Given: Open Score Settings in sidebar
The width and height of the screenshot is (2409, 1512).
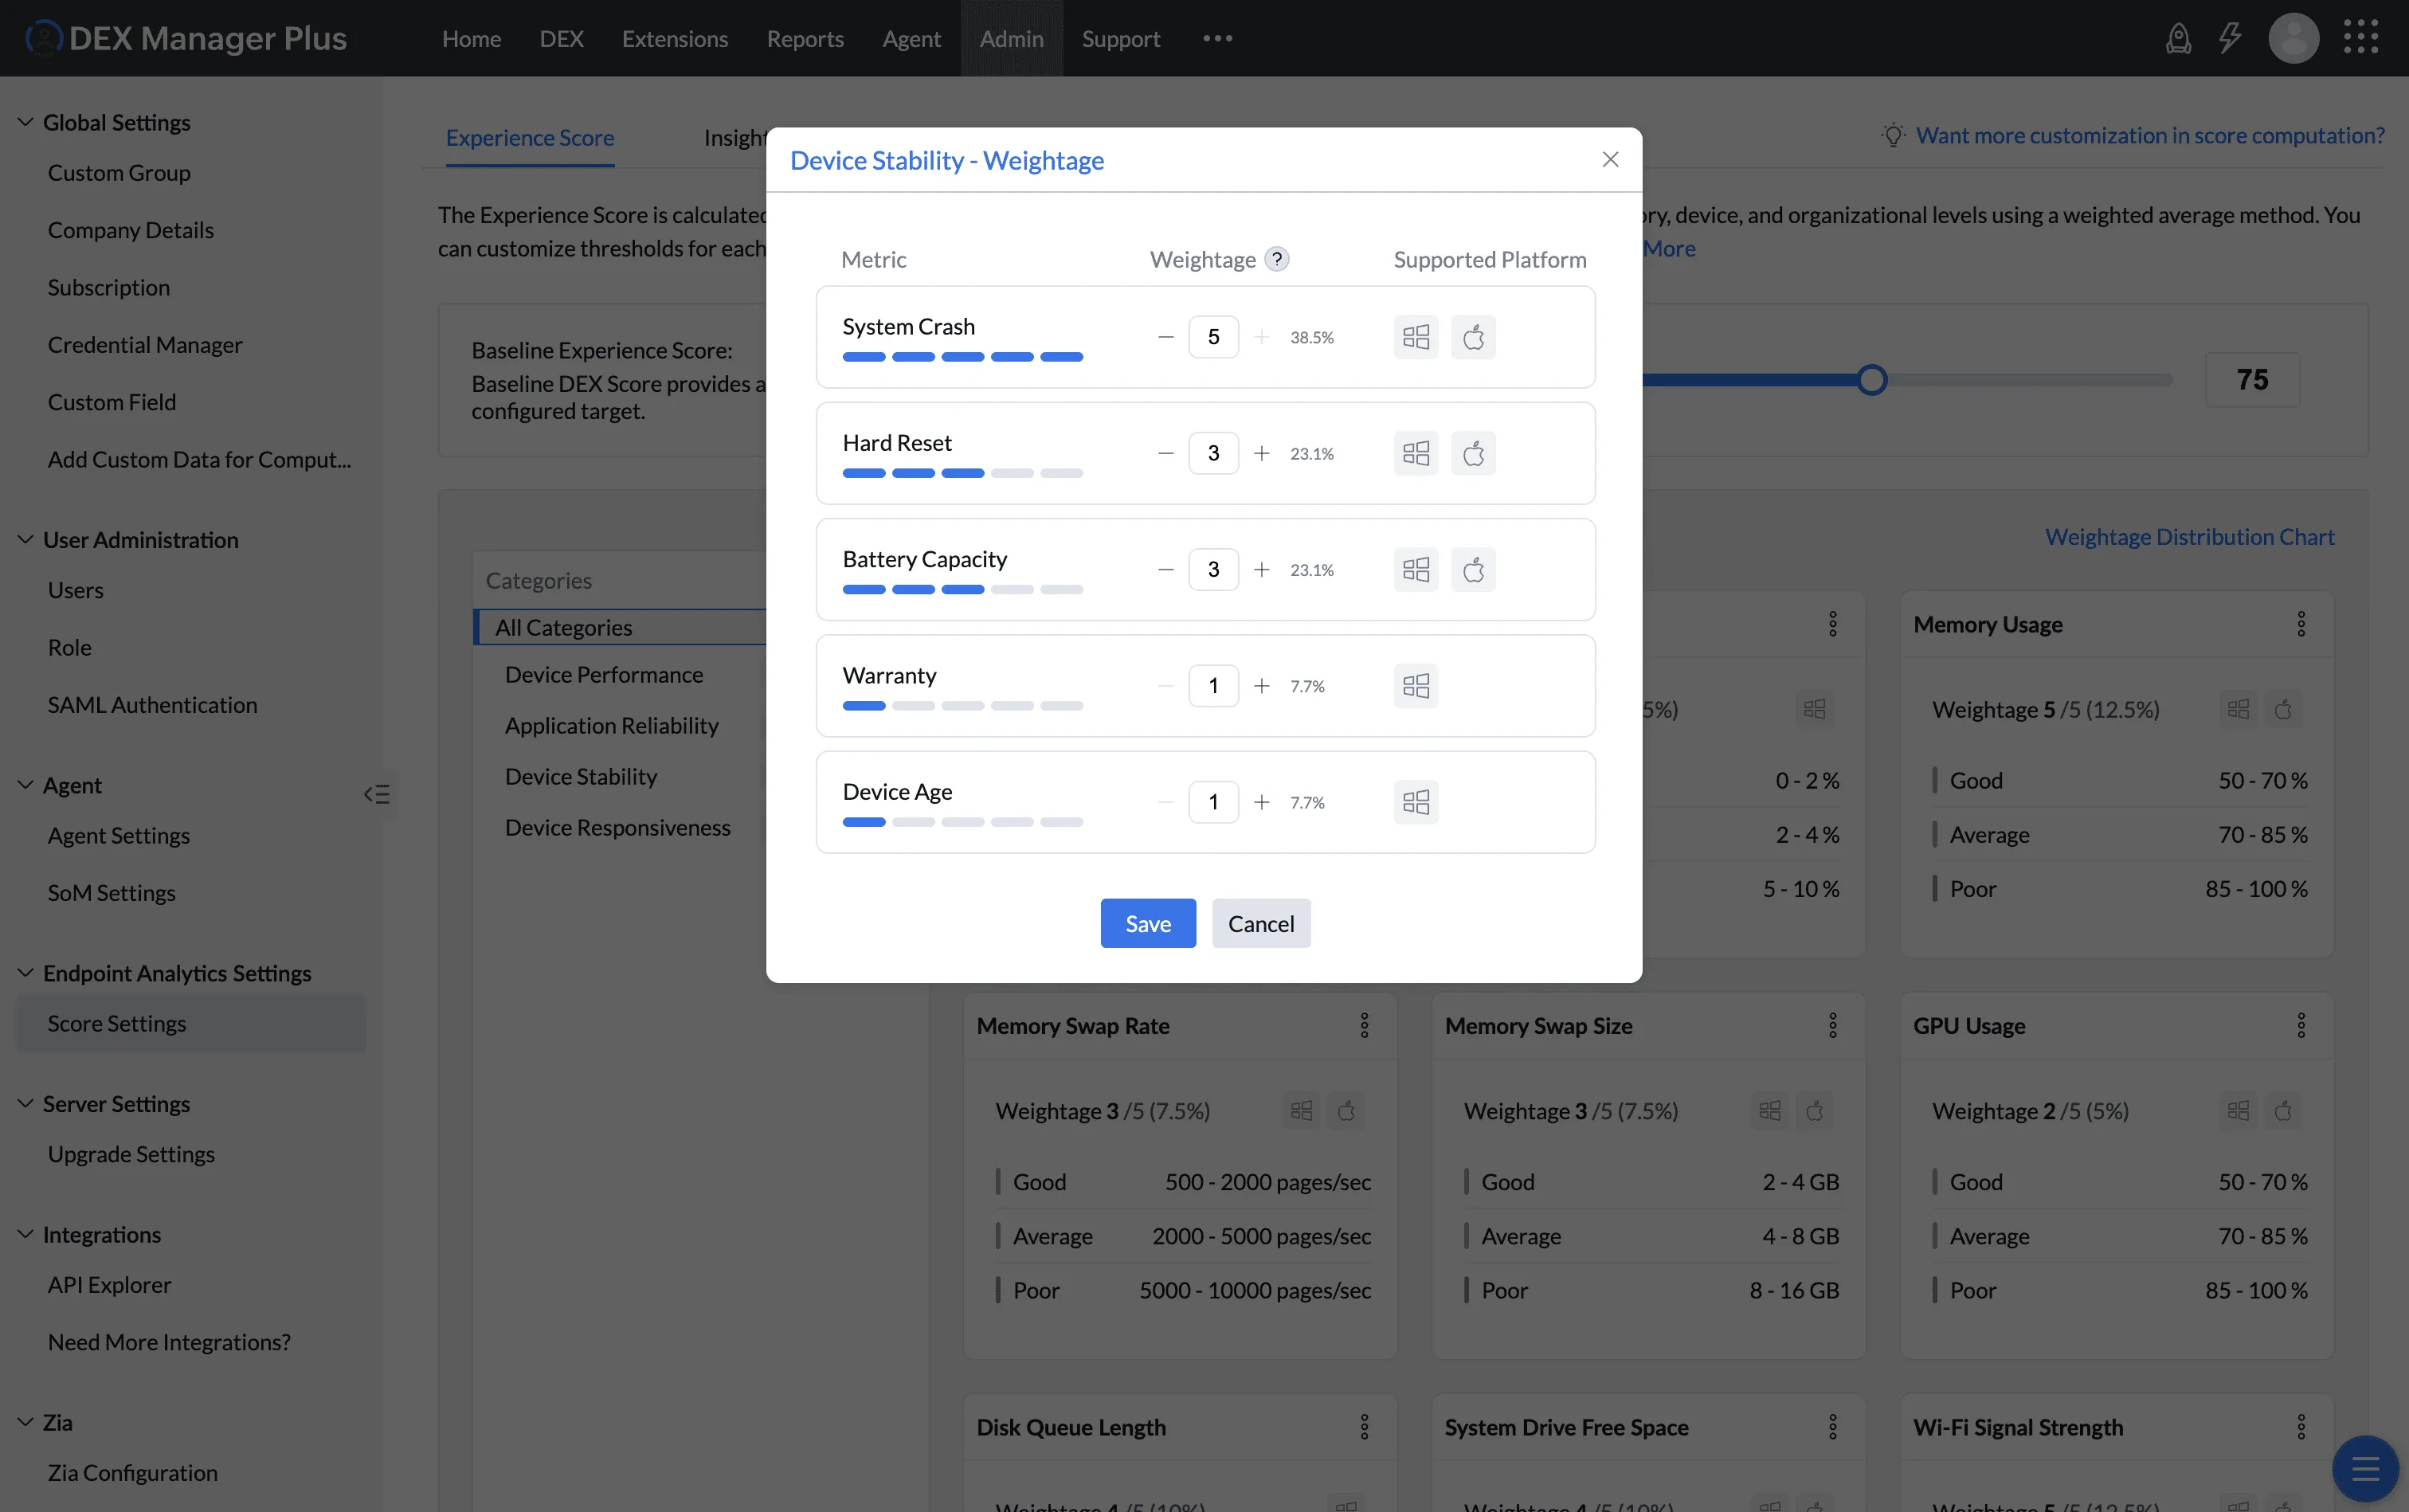Looking at the screenshot, I should click(191, 1023).
